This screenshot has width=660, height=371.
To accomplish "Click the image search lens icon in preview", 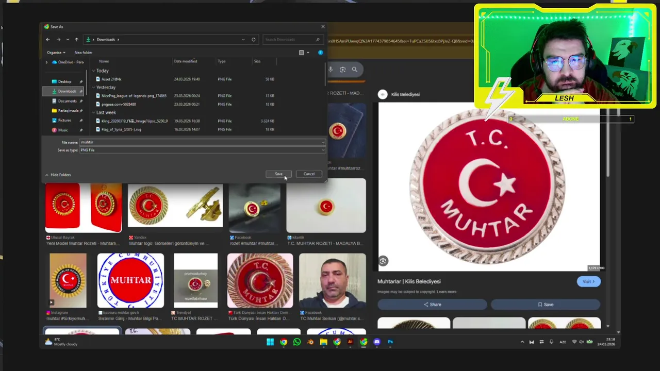I will 383,261.
